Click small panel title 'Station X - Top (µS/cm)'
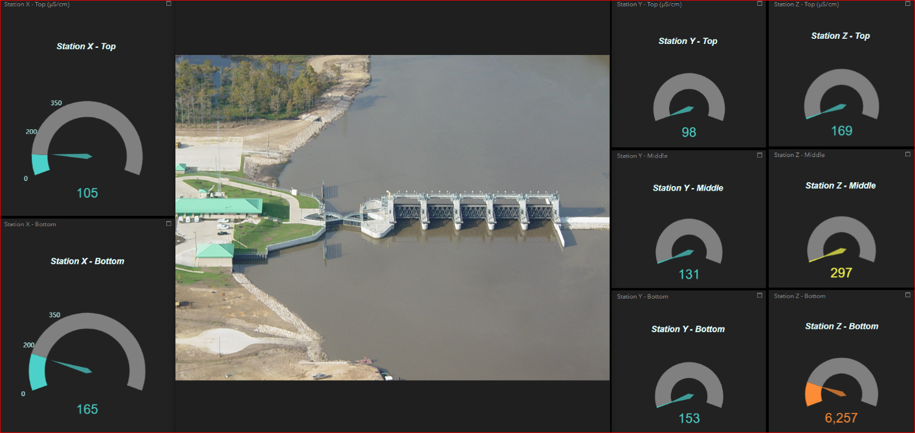915x433 pixels. (x=37, y=5)
